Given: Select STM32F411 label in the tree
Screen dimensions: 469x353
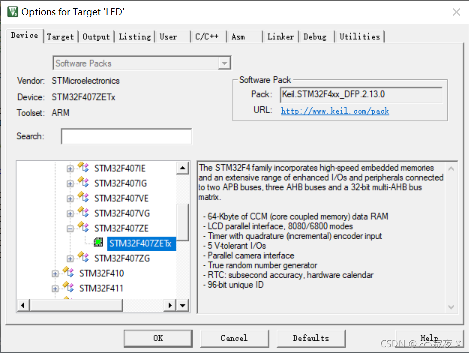Looking at the screenshot, I should click(x=101, y=288).
